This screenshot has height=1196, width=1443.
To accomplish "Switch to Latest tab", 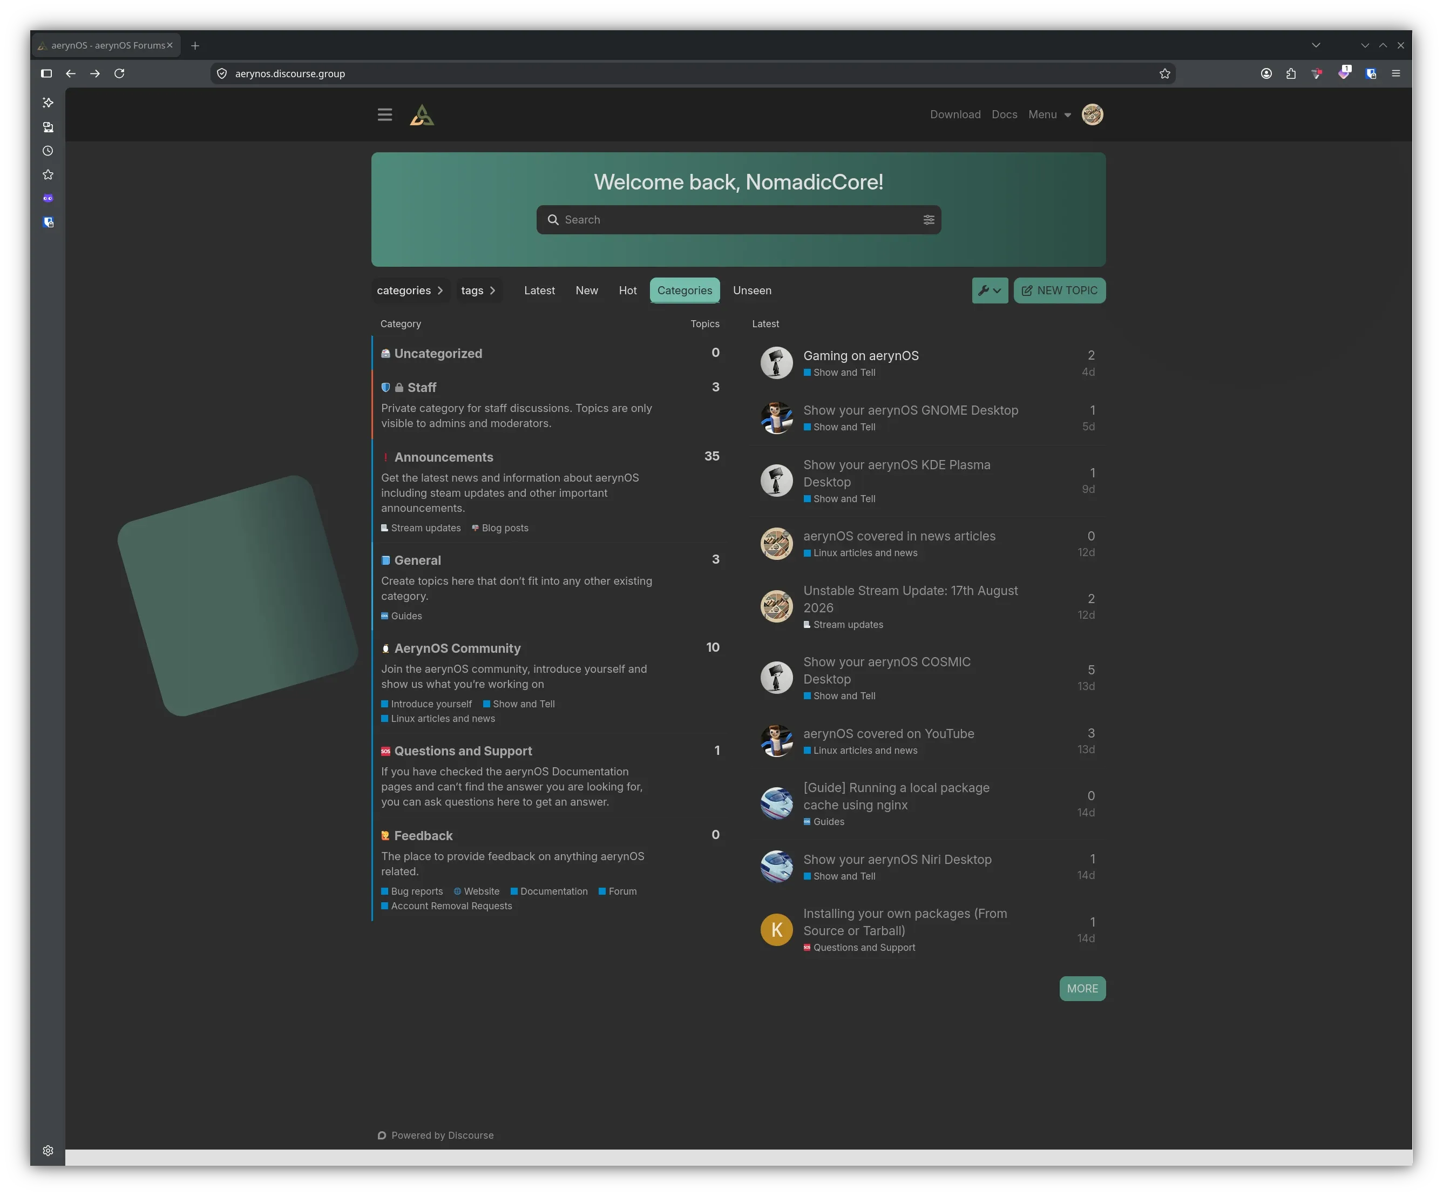I will pyautogui.click(x=539, y=290).
